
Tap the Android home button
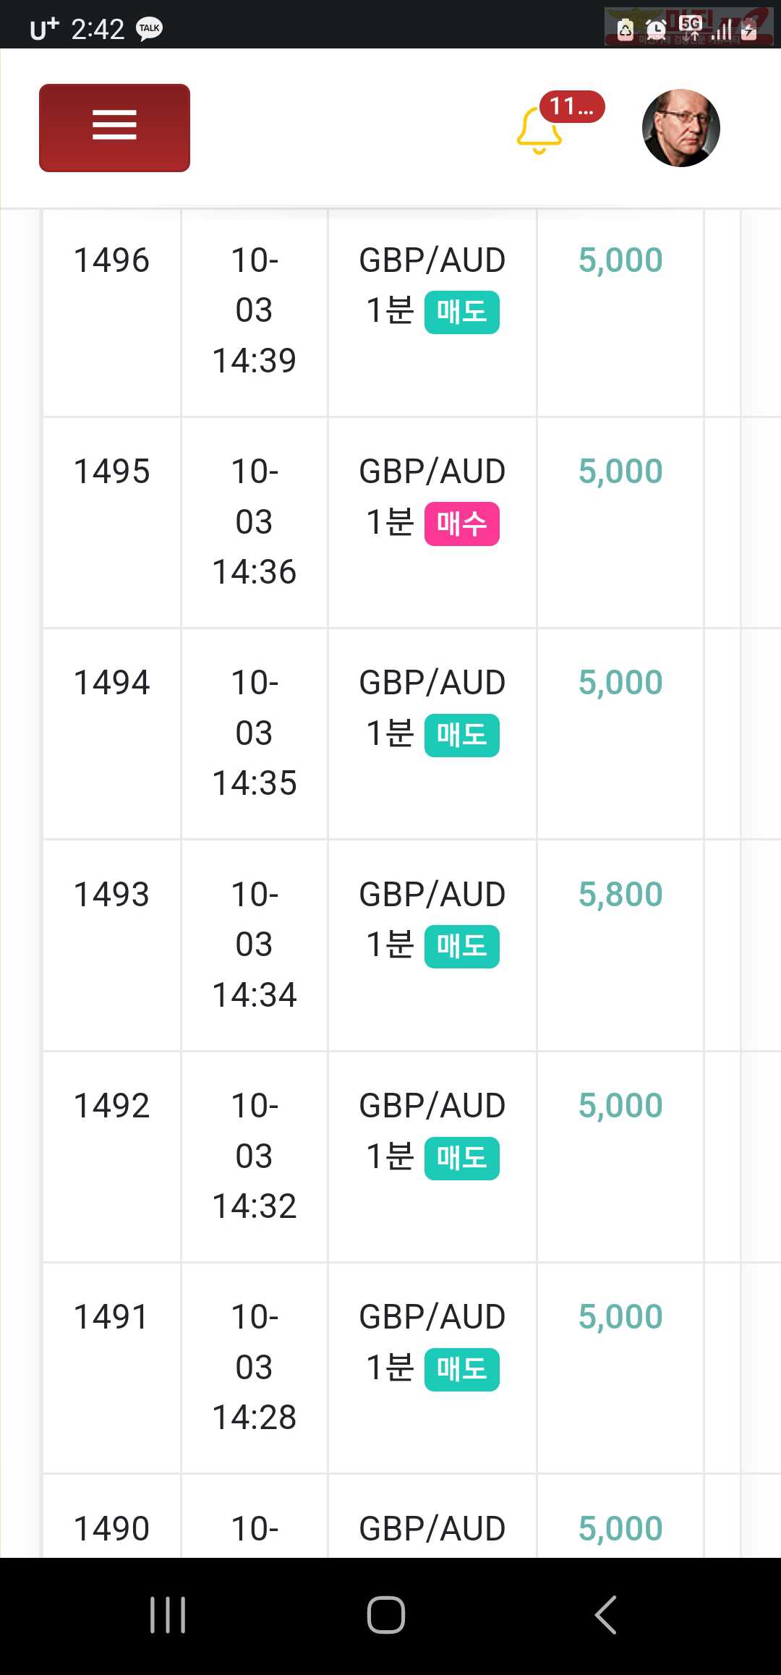pyautogui.click(x=386, y=1615)
